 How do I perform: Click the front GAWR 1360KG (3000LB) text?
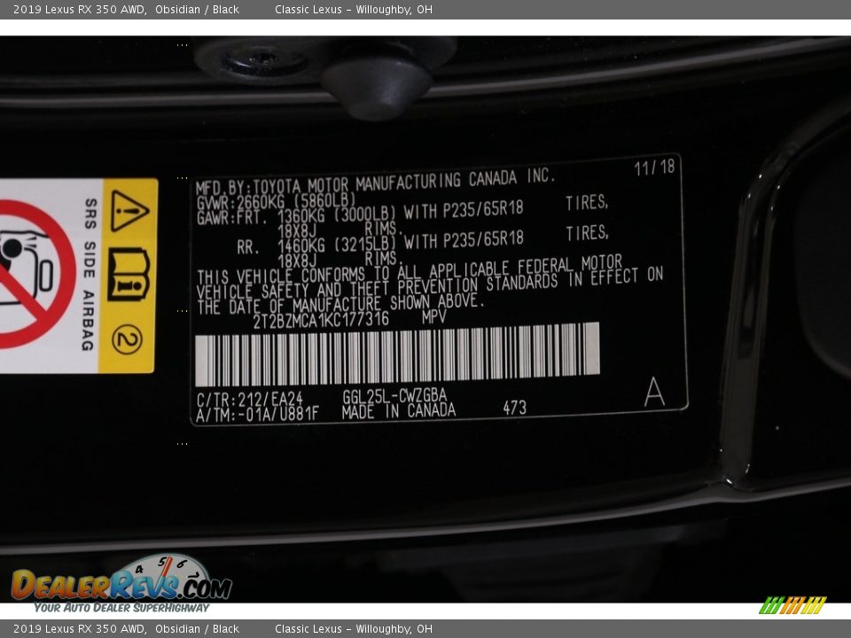337,214
